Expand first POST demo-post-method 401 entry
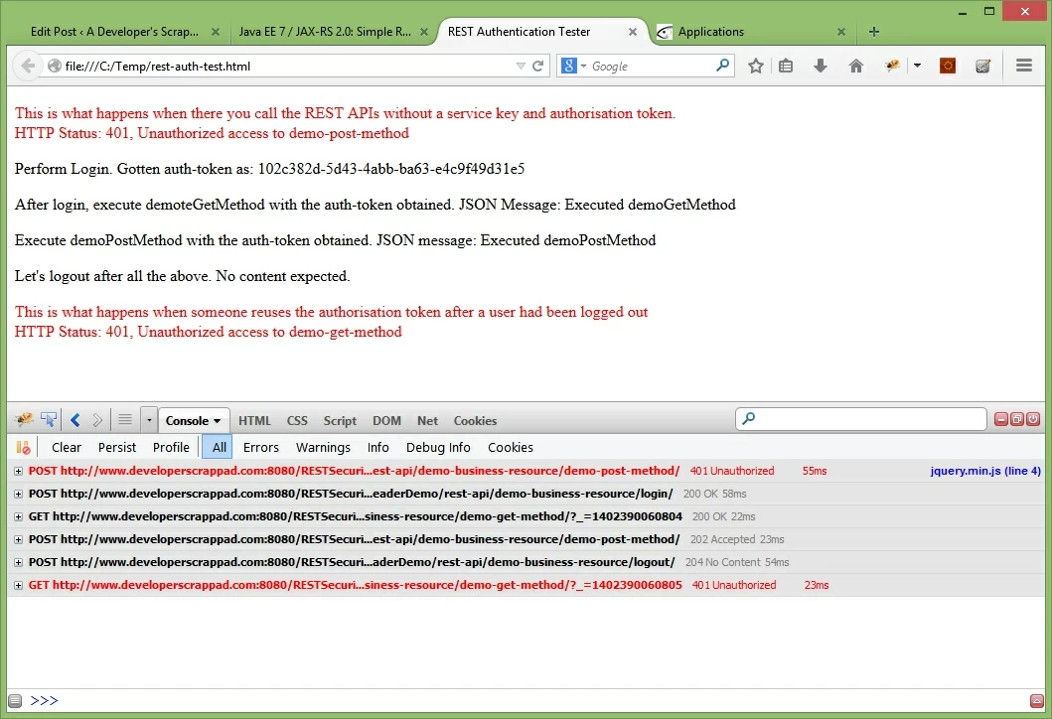1052x719 pixels. coord(19,472)
